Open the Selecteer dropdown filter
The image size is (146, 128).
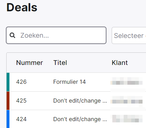point(129,35)
